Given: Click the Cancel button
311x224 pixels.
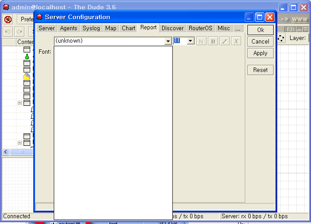Looking at the screenshot, I should pyautogui.click(x=260, y=41).
